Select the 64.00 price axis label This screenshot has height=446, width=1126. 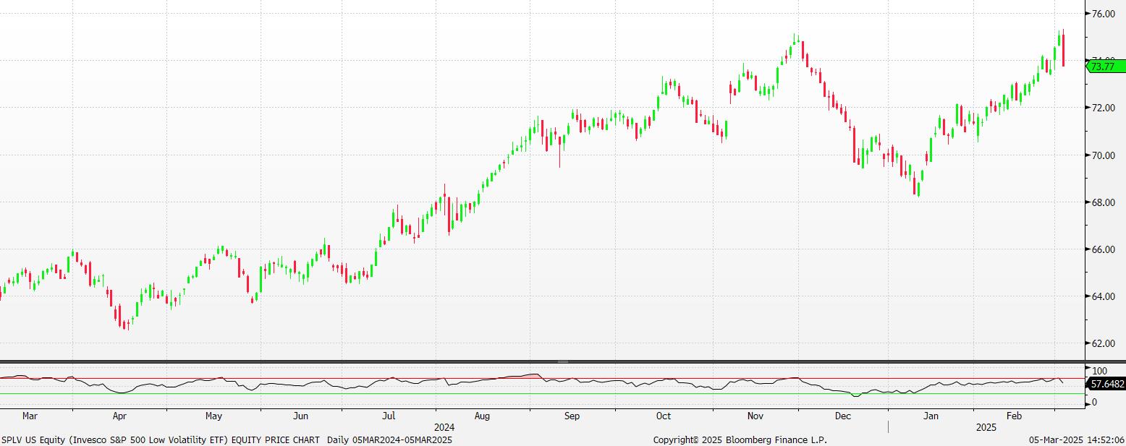coord(1103,296)
